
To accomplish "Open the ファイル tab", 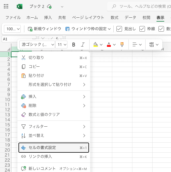I will (x=13, y=18).
